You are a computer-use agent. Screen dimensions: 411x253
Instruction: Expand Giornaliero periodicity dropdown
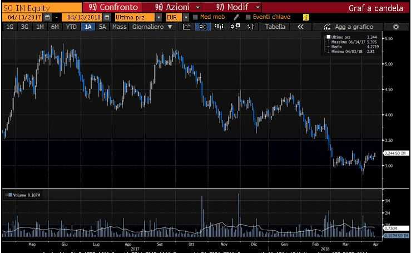pos(170,27)
